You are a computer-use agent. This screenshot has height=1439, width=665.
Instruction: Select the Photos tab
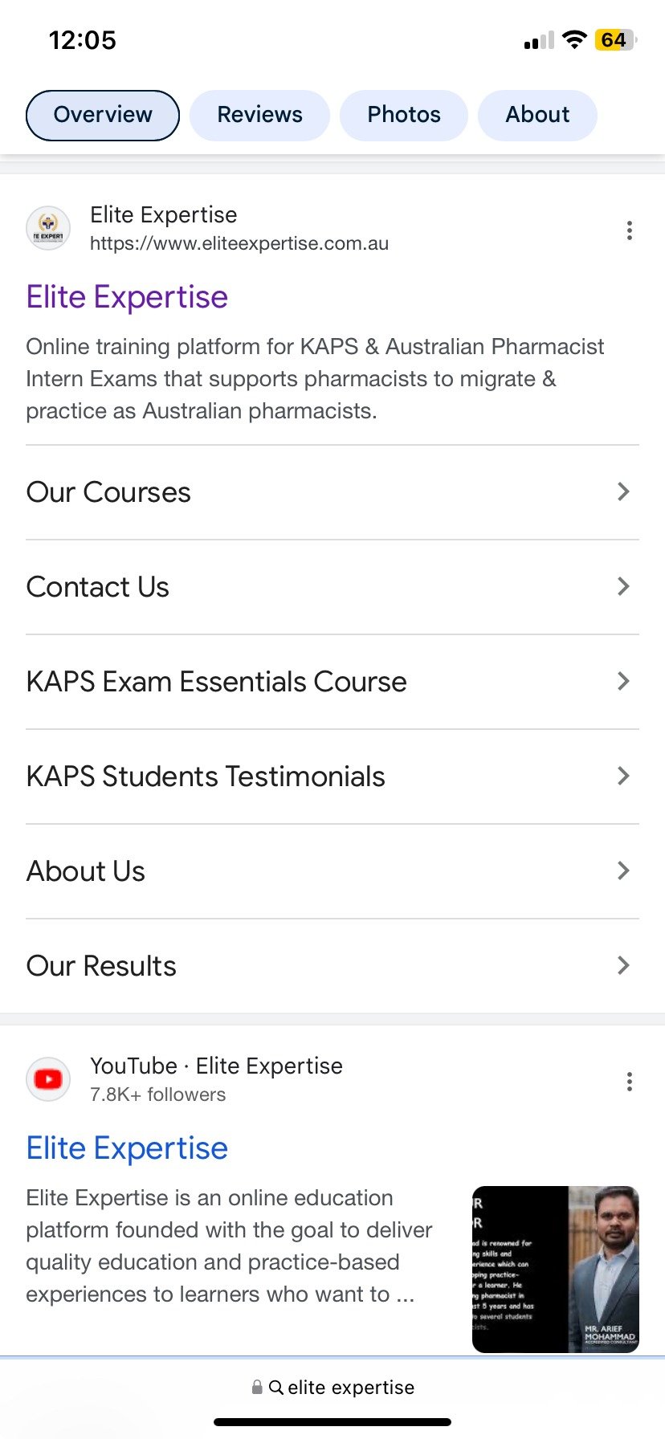[x=404, y=115]
